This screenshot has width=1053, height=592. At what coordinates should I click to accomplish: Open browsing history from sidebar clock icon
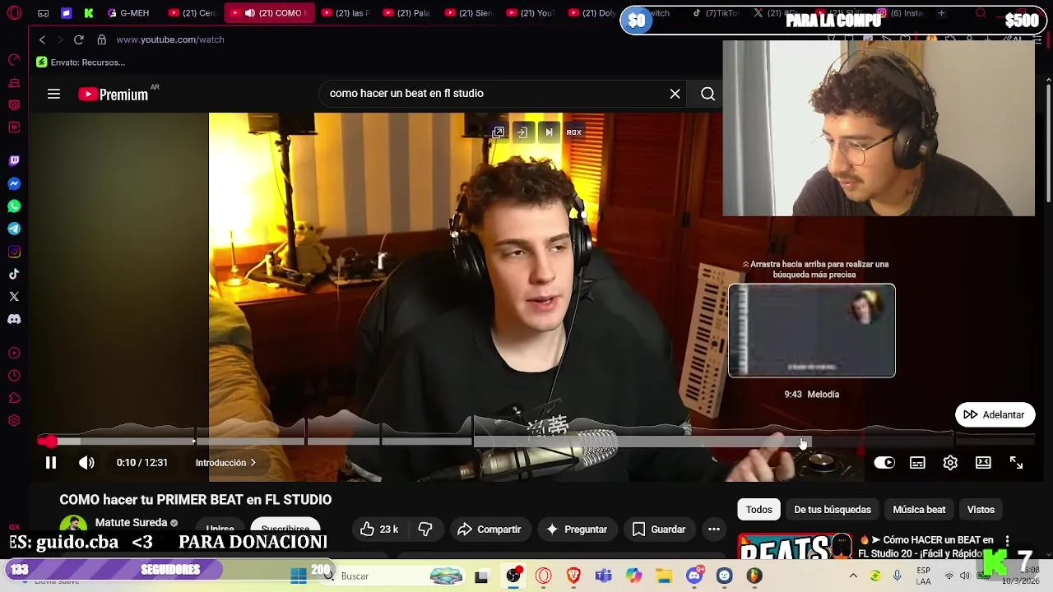point(14,376)
